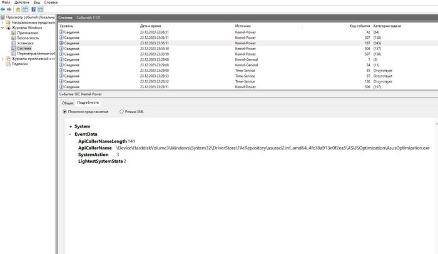438x254 pixels.
Task: Expand Журналы приложений и служб tree arrow
Action: pos(3,59)
